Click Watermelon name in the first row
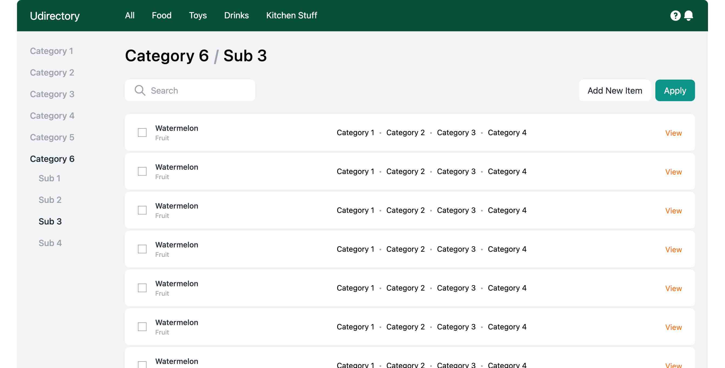725x368 pixels. 177,128
